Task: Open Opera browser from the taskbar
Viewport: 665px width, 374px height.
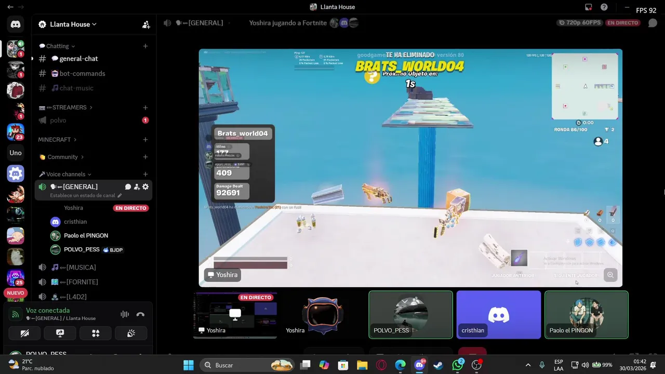Action: point(381,365)
